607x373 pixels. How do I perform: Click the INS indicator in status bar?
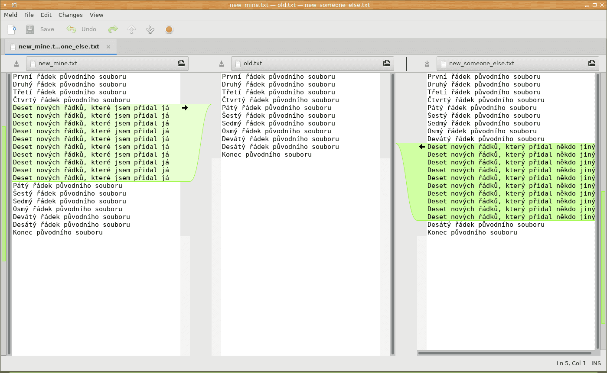[596, 363]
